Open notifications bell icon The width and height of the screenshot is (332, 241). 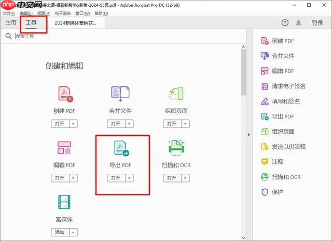[299, 23]
